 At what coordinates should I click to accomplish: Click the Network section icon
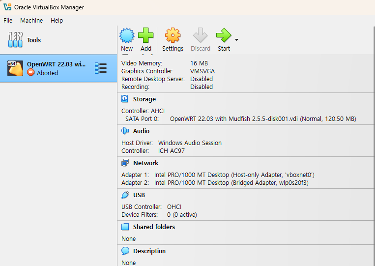coord(125,163)
